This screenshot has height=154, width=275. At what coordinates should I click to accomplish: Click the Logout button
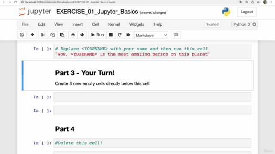pos(247,12)
